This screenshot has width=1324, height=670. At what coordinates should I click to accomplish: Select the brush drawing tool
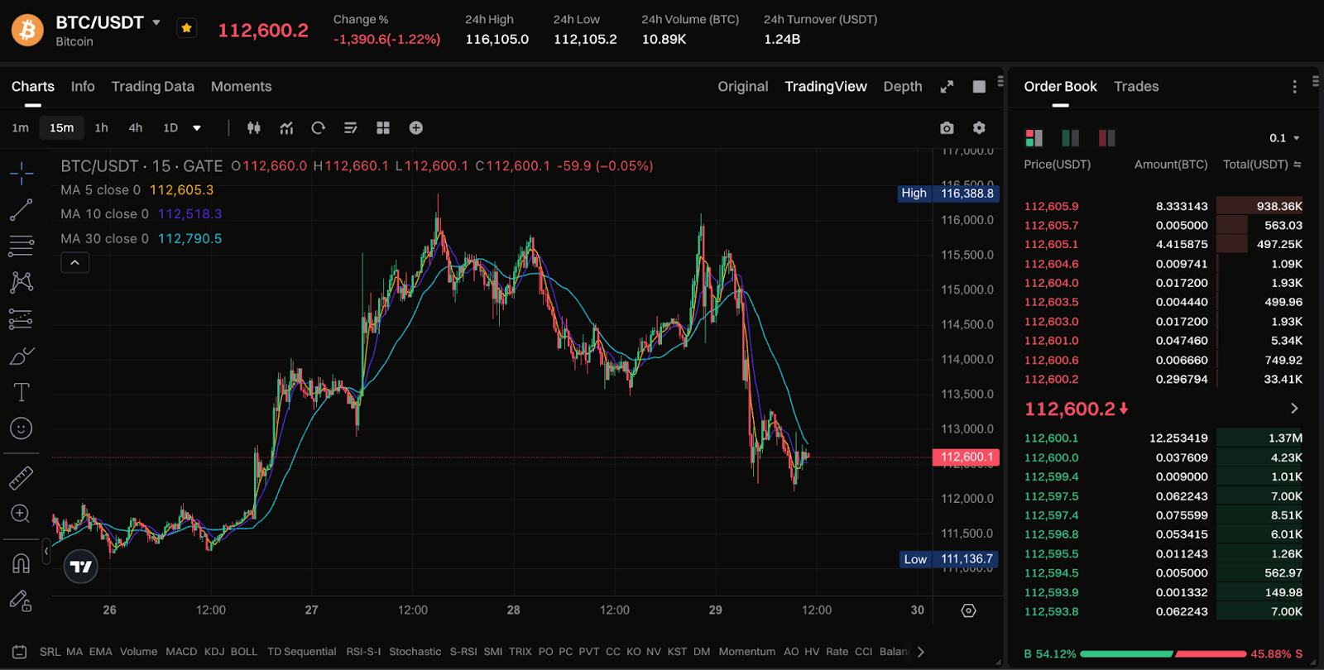click(22, 356)
